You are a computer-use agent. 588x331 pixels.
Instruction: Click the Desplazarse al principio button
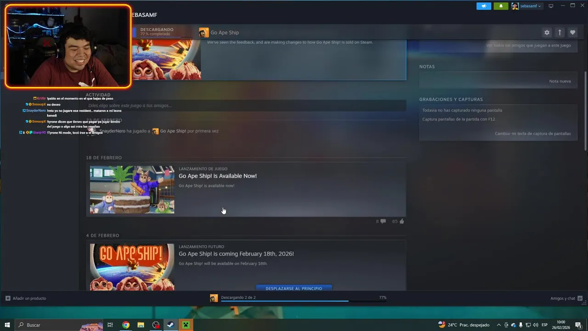294,288
